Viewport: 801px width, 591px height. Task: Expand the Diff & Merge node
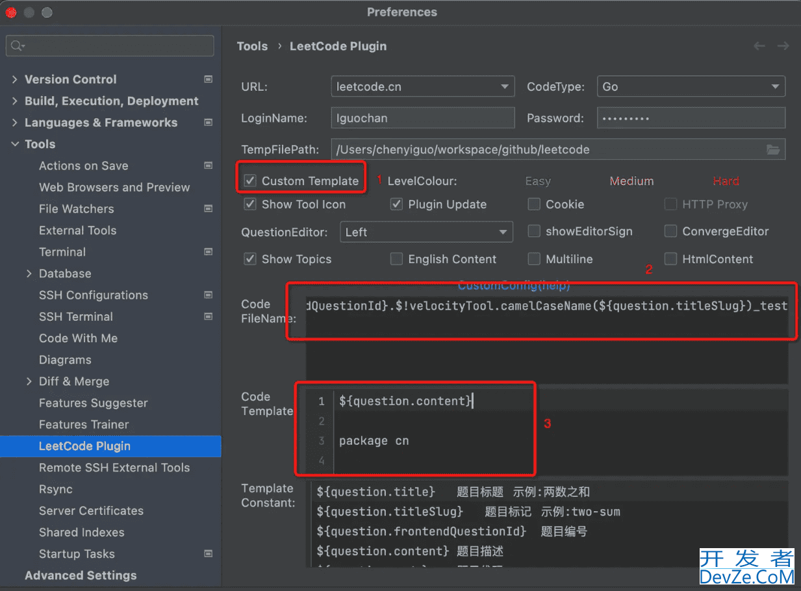click(29, 381)
